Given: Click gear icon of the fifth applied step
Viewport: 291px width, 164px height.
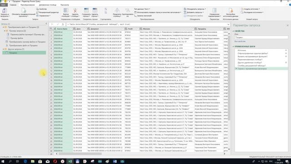Looking at the screenshot, I should pos(286,62).
